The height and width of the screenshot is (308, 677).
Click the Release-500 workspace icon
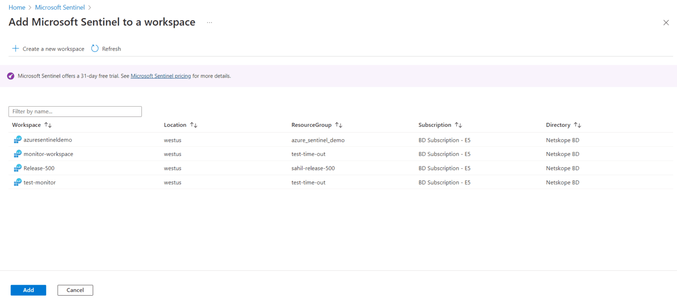pos(17,168)
